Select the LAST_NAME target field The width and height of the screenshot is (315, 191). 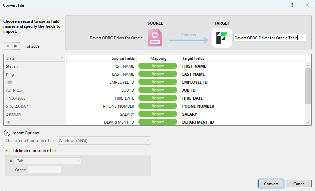[193, 74]
